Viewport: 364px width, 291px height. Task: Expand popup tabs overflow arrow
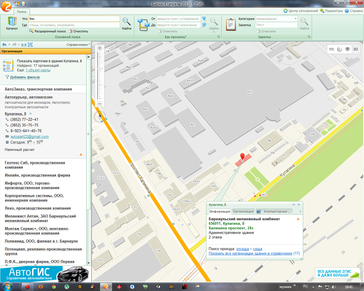pos(300,212)
